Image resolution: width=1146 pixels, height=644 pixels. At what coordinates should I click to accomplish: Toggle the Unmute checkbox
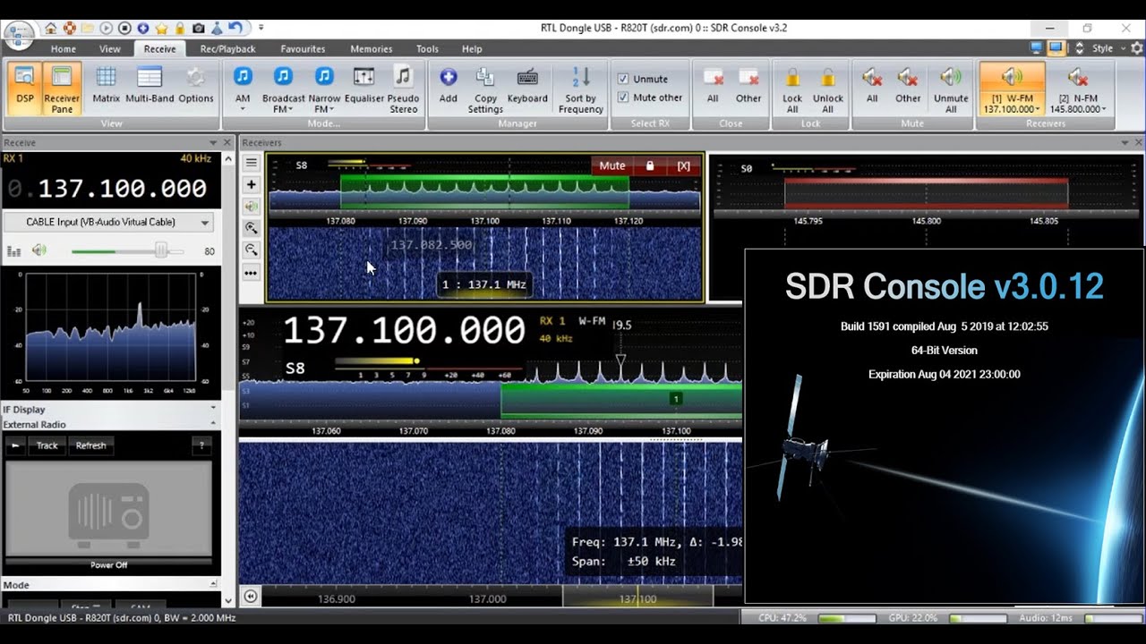click(623, 79)
